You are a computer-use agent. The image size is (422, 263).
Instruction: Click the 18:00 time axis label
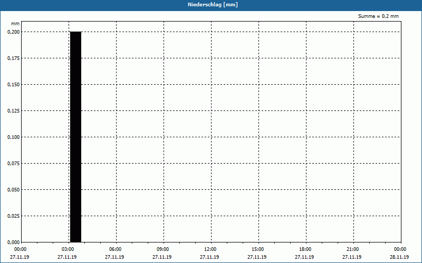click(x=305, y=249)
